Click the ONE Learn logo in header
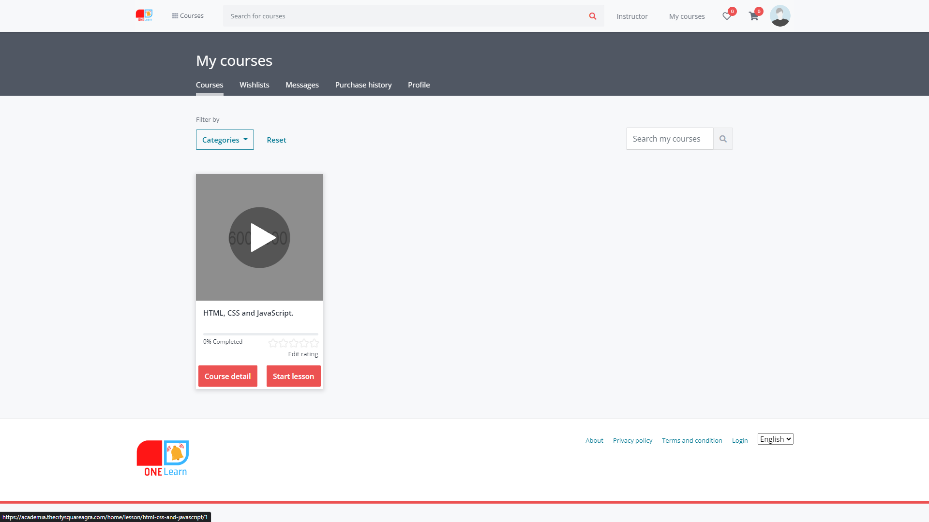This screenshot has width=929, height=522. tap(144, 15)
